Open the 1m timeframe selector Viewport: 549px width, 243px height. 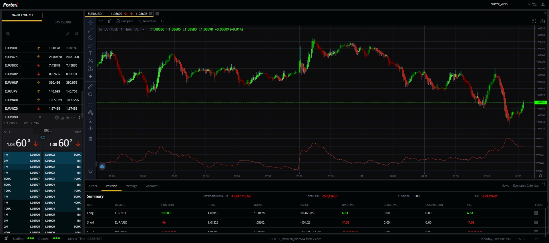tap(101, 21)
